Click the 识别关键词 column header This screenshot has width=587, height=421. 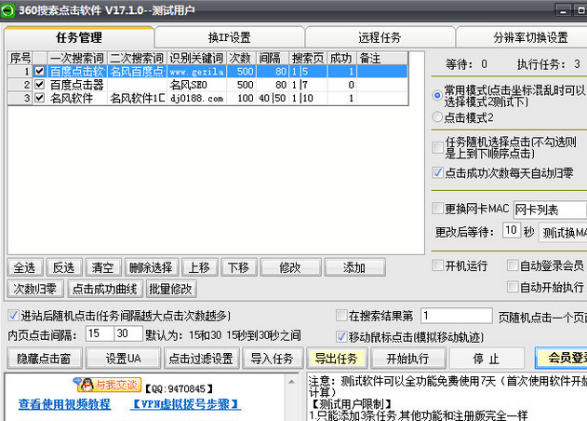click(x=196, y=58)
